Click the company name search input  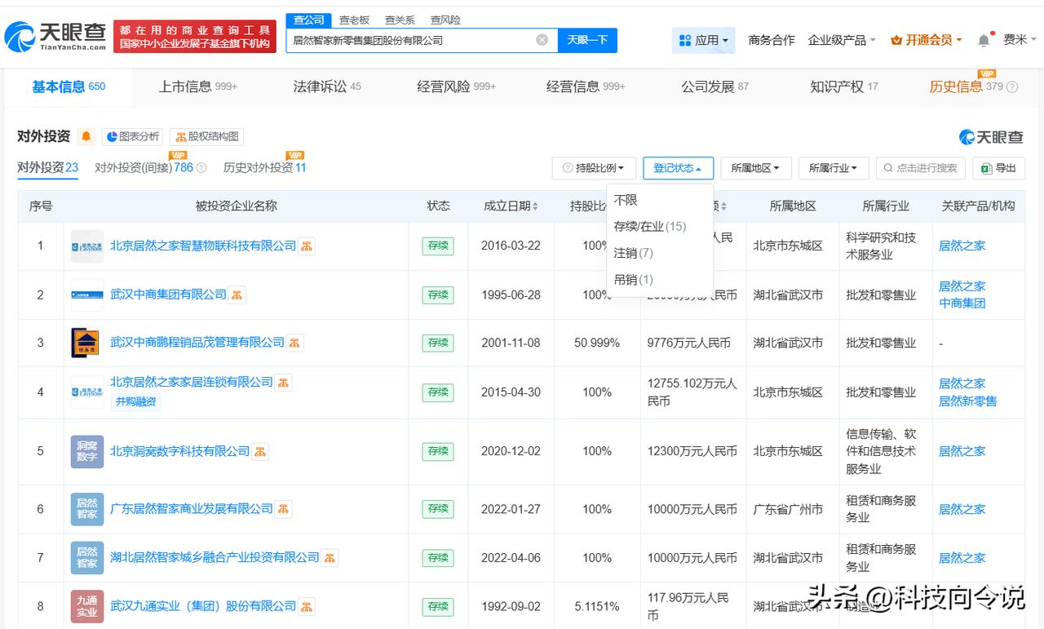[412, 40]
